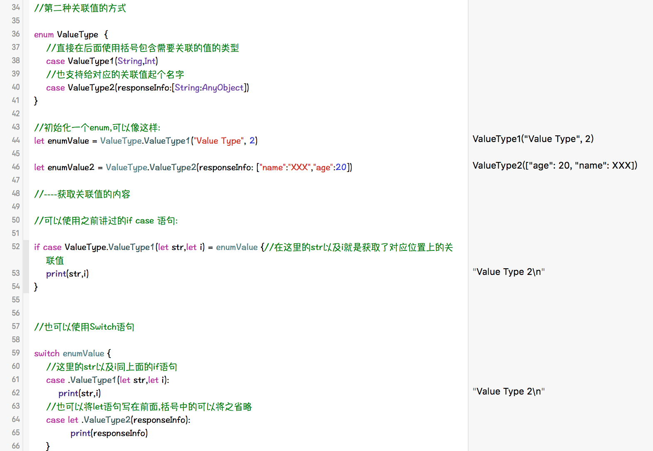Click the comment on line 34
The width and height of the screenshot is (653, 451).
80,8
